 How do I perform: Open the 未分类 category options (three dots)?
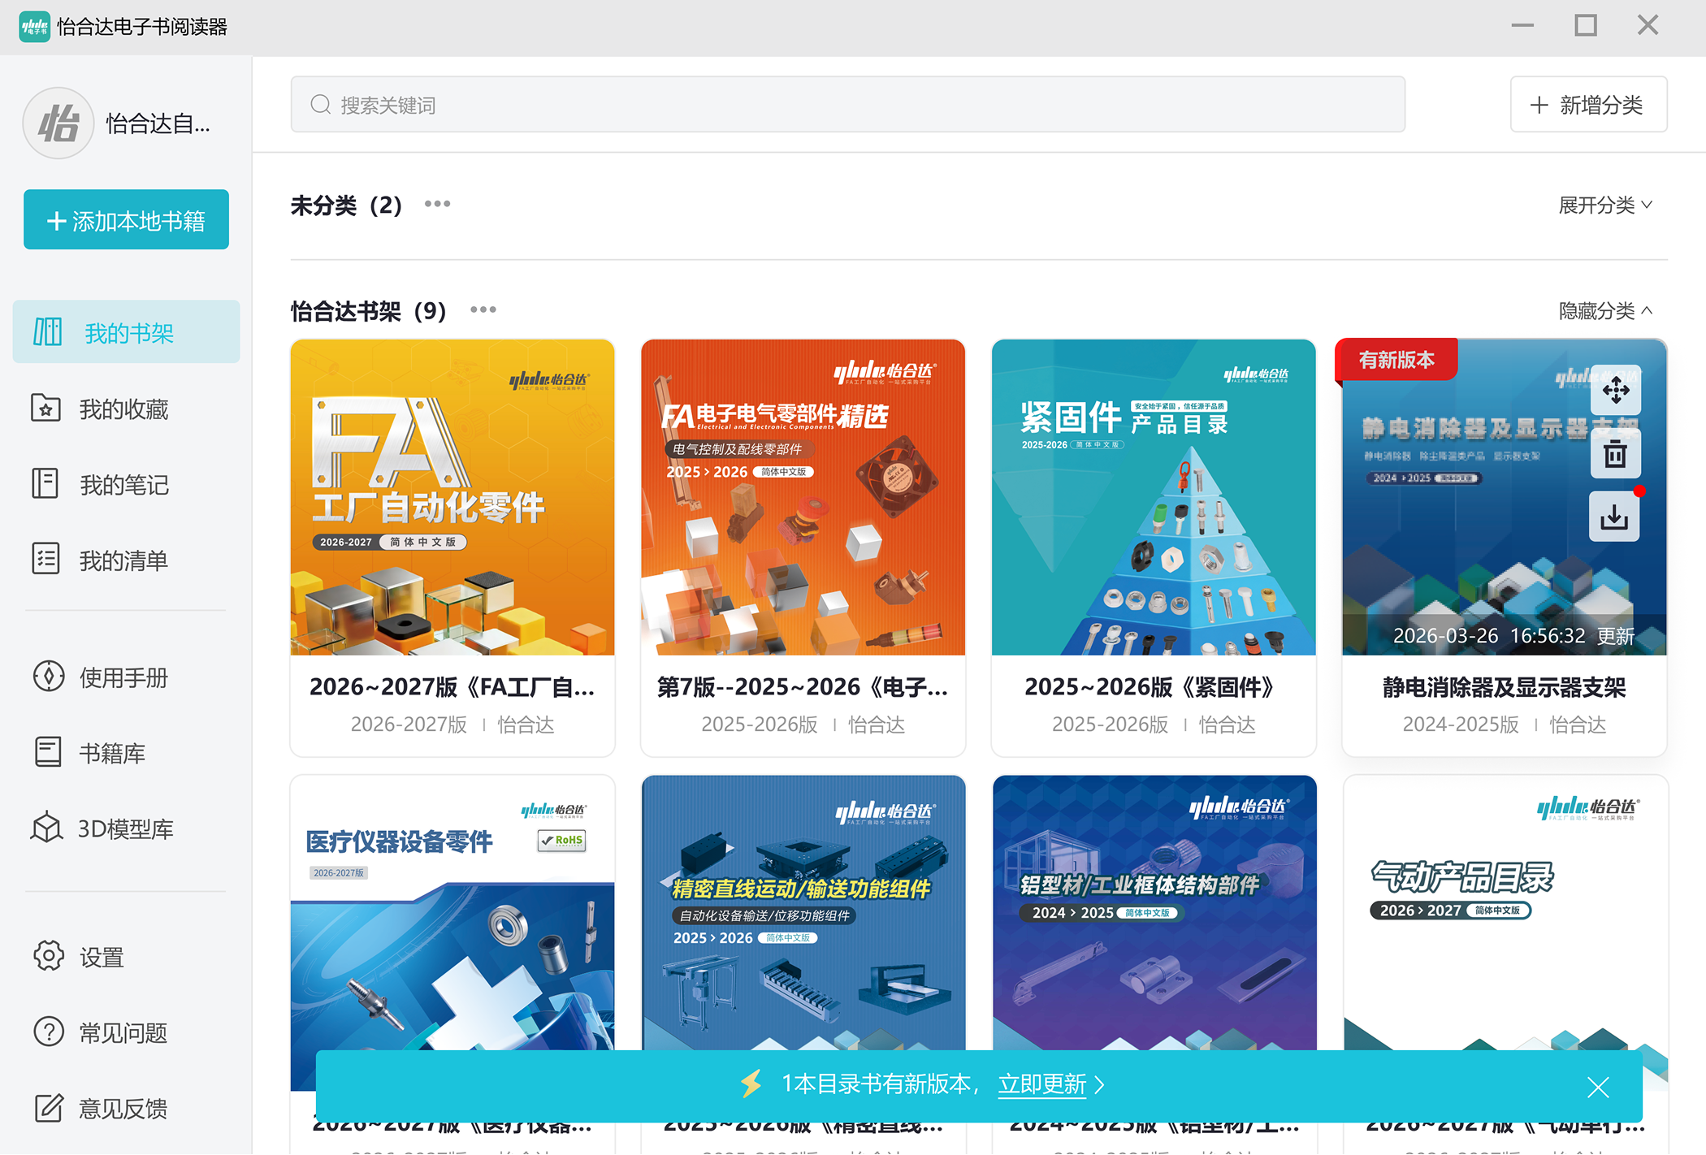pos(437,204)
